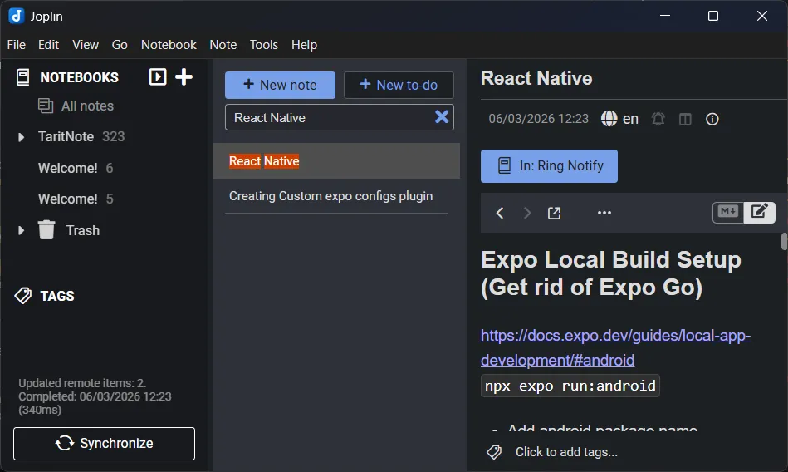Set an alarm using the bell icon
788x472 pixels.
point(658,119)
